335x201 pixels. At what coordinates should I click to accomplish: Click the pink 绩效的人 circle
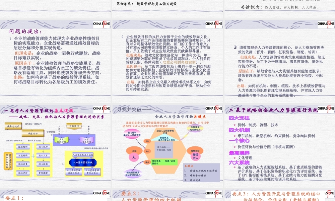click(x=196, y=156)
